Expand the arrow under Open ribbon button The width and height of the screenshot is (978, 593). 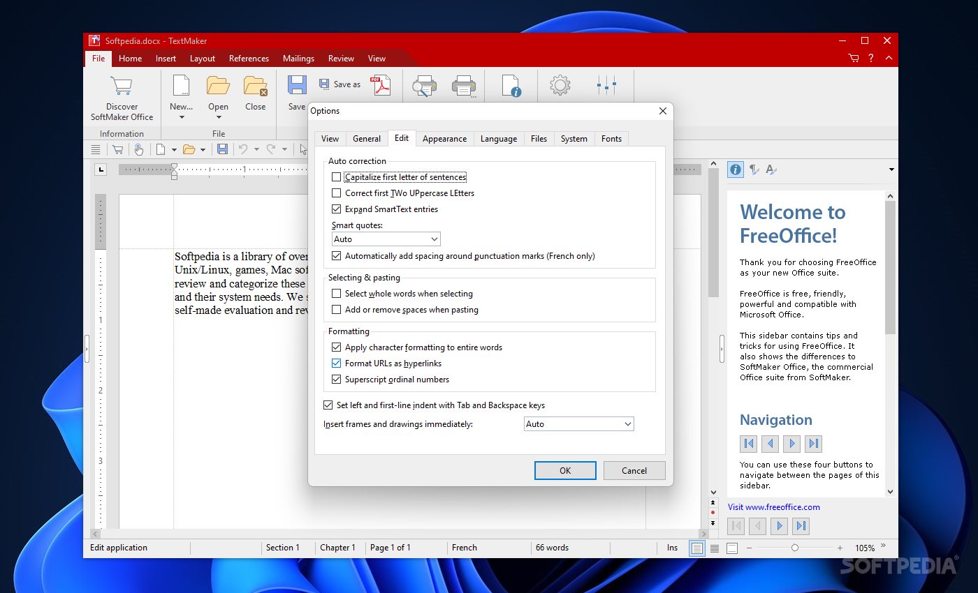(218, 117)
